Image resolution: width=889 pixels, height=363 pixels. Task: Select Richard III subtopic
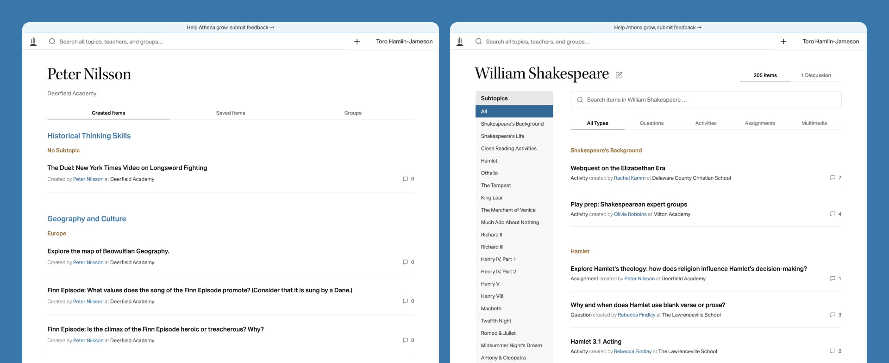coord(514,247)
